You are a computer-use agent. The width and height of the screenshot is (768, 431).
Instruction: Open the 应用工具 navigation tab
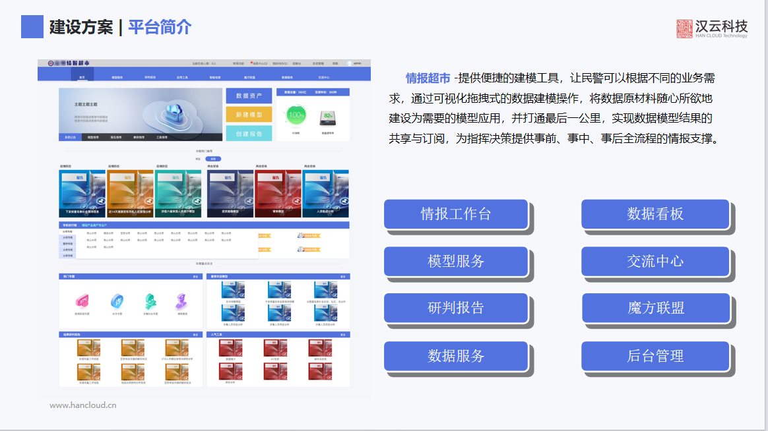pos(183,77)
